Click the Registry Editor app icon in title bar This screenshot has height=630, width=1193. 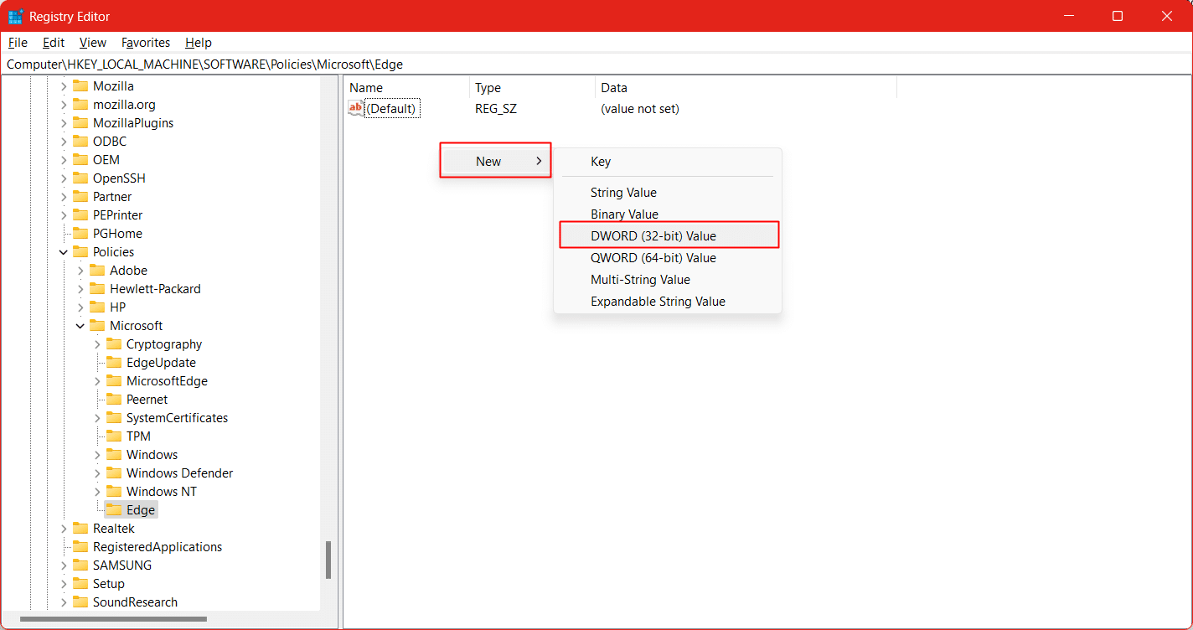pos(16,16)
